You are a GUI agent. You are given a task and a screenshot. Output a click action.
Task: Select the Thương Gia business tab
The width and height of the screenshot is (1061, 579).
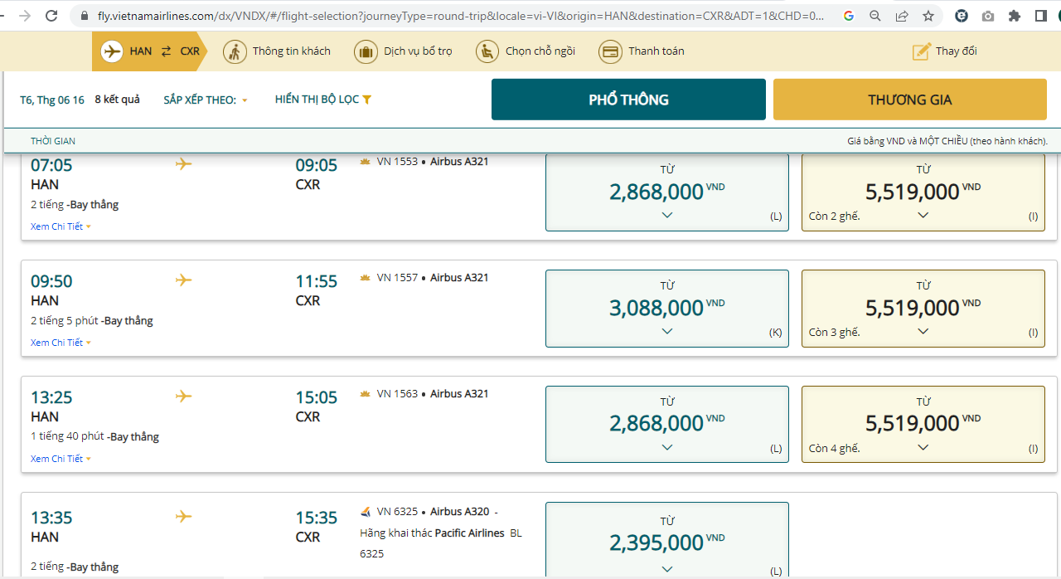coord(909,100)
